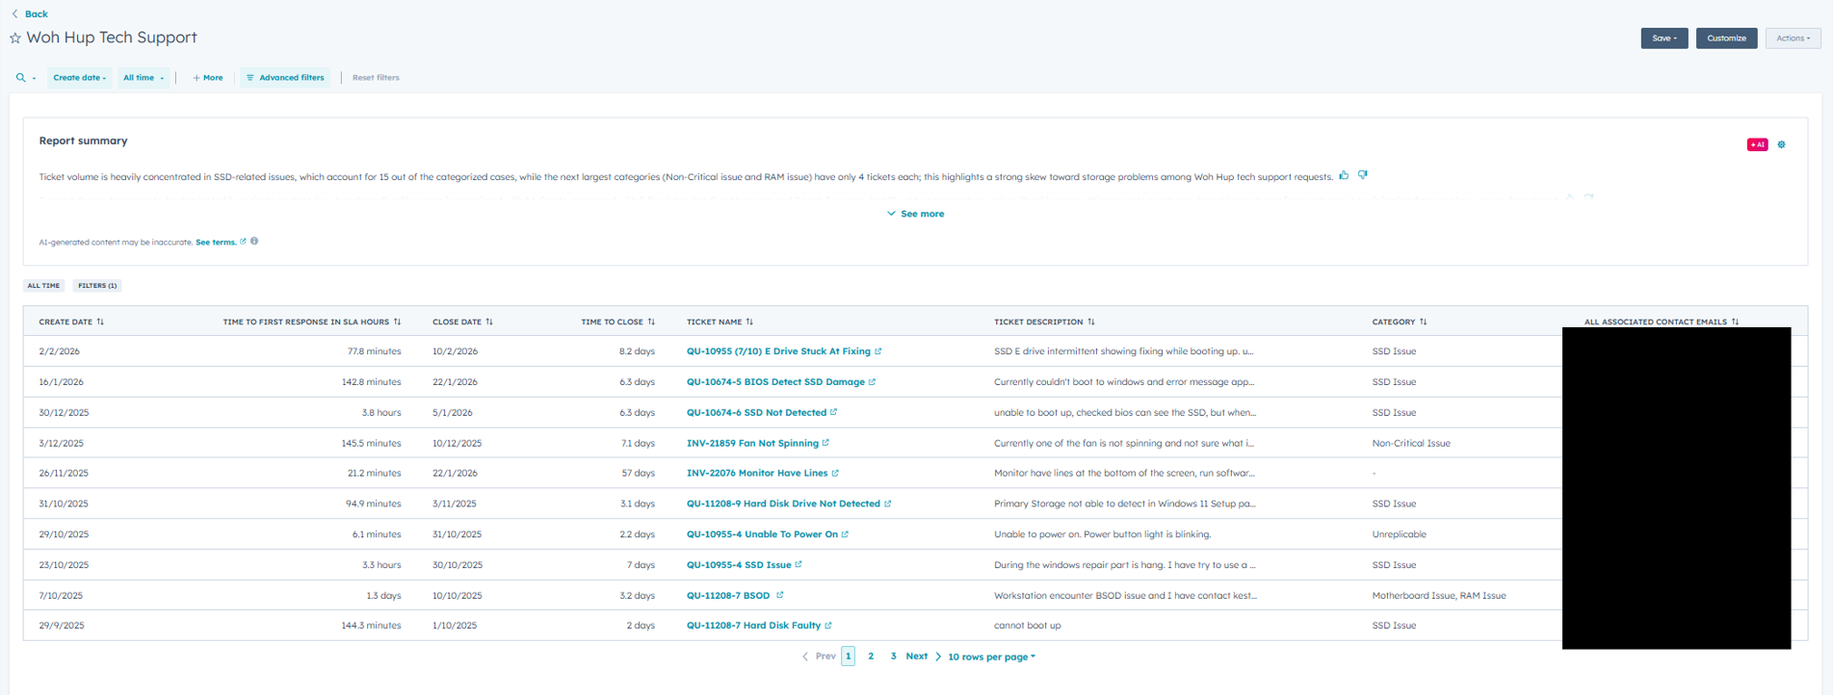Change the 10 rows per page setting
The image size is (1833, 695).
point(991,656)
